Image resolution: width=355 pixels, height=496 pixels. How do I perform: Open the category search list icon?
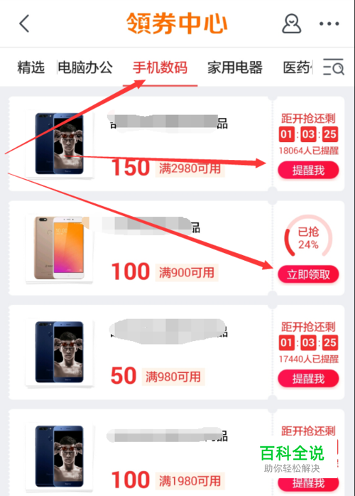[x=334, y=67]
